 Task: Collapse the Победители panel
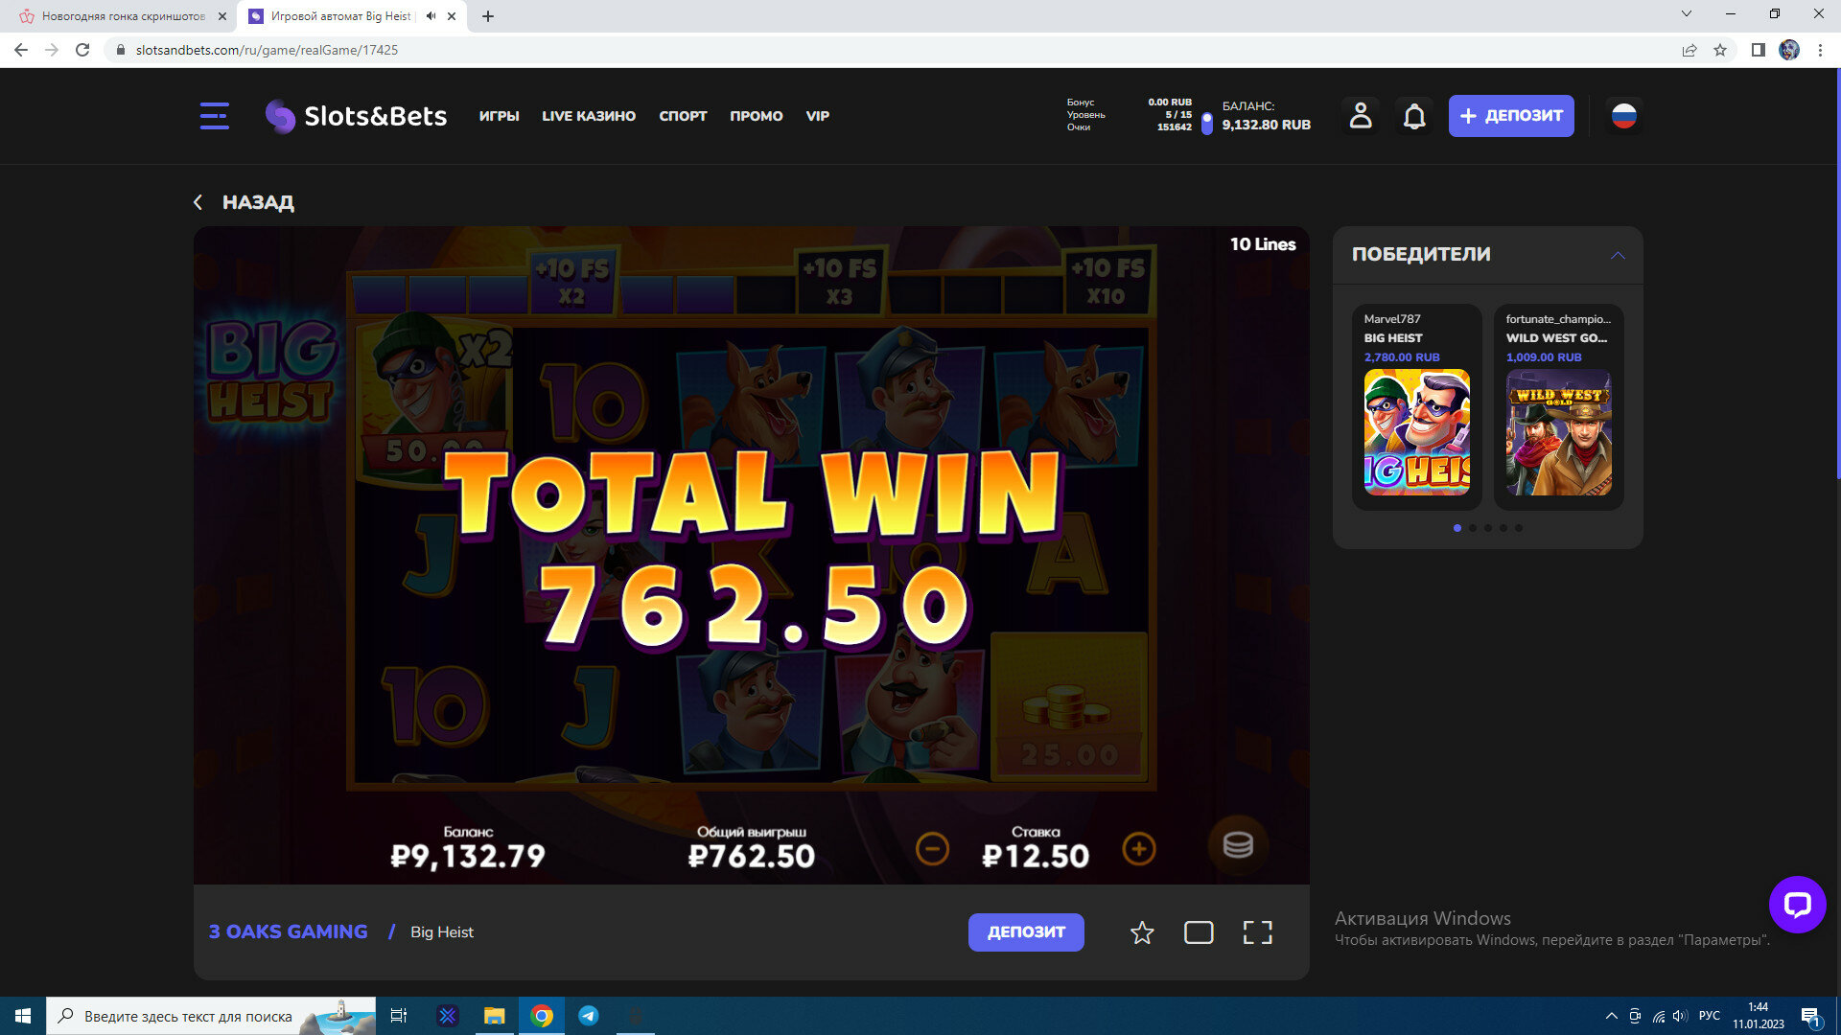pos(1618,255)
